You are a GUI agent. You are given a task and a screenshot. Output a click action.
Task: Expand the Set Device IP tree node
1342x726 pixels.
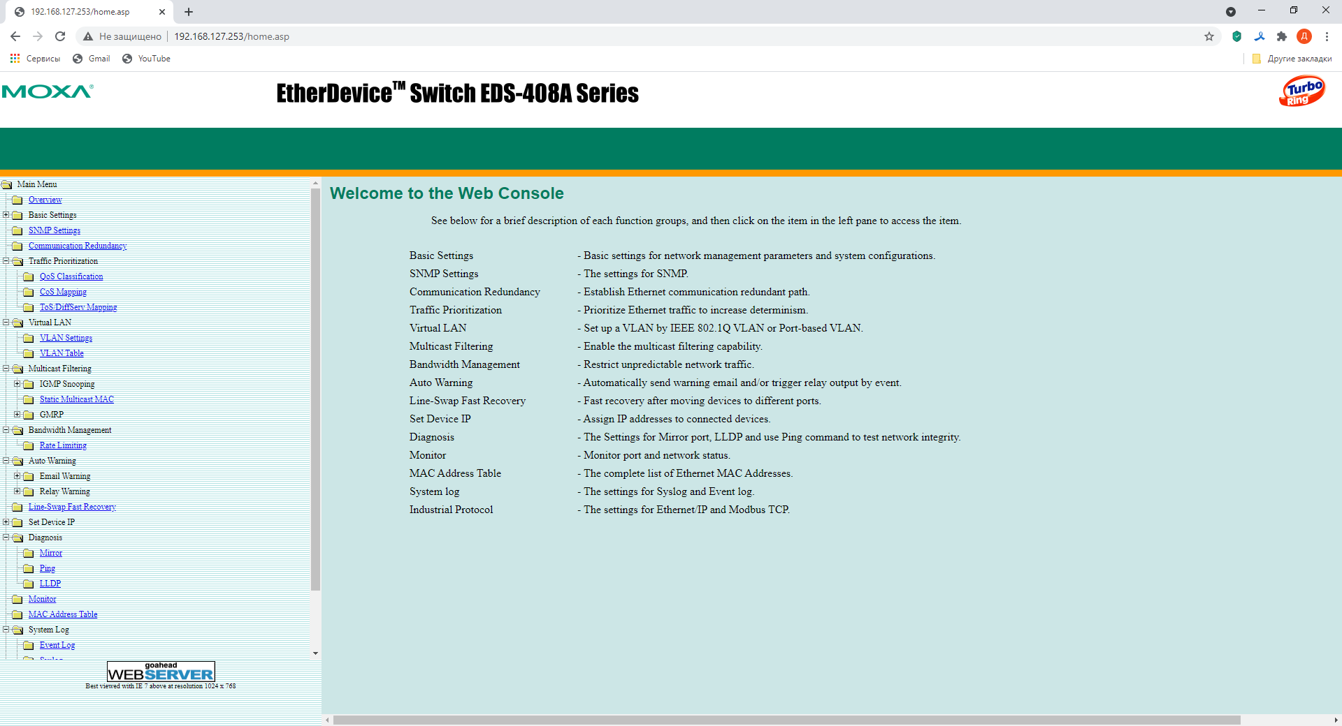tap(6, 522)
